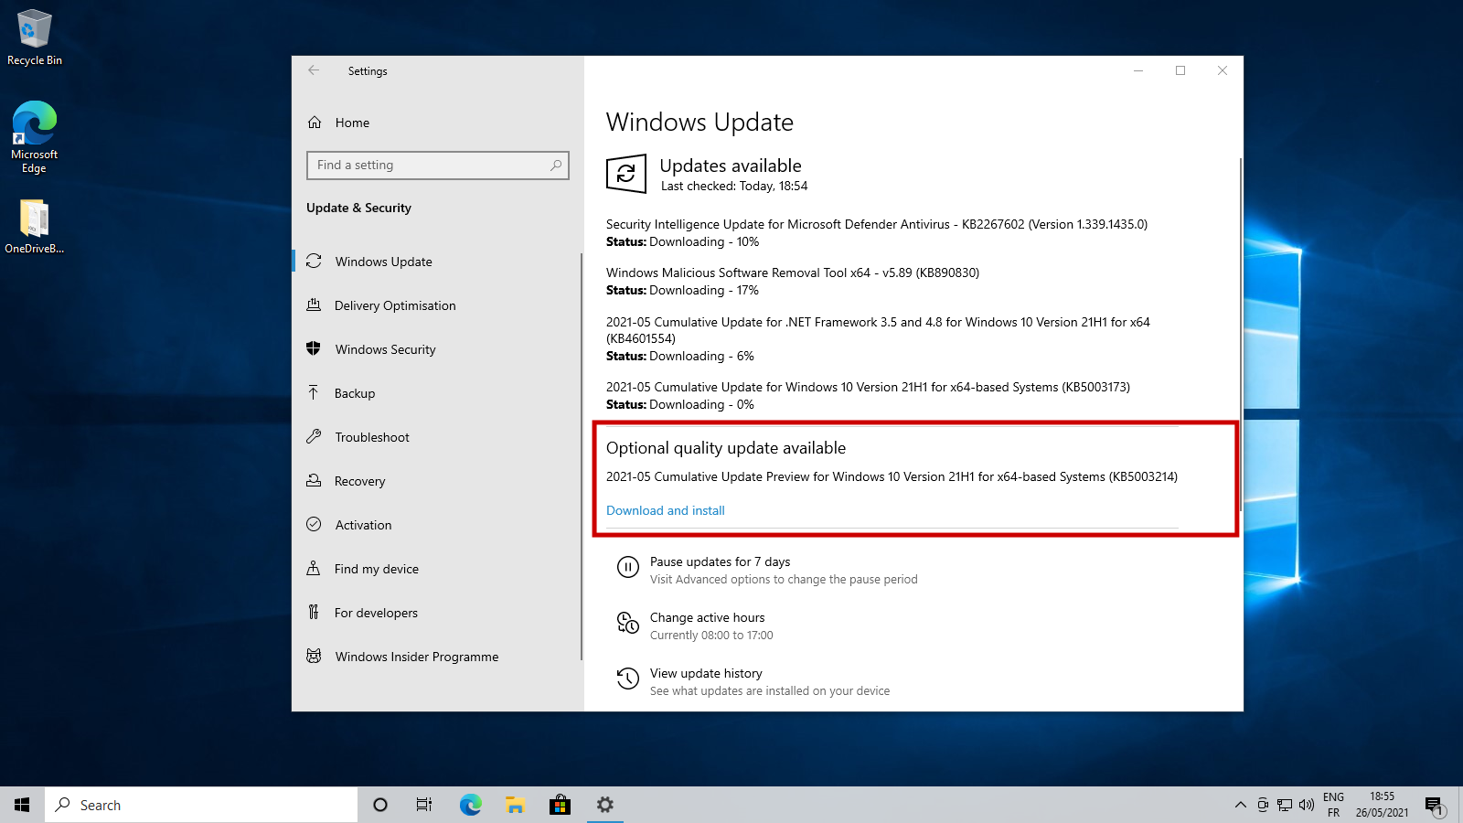Click the Delivery Optimisation sidebar icon
1463x823 pixels.
point(314,305)
